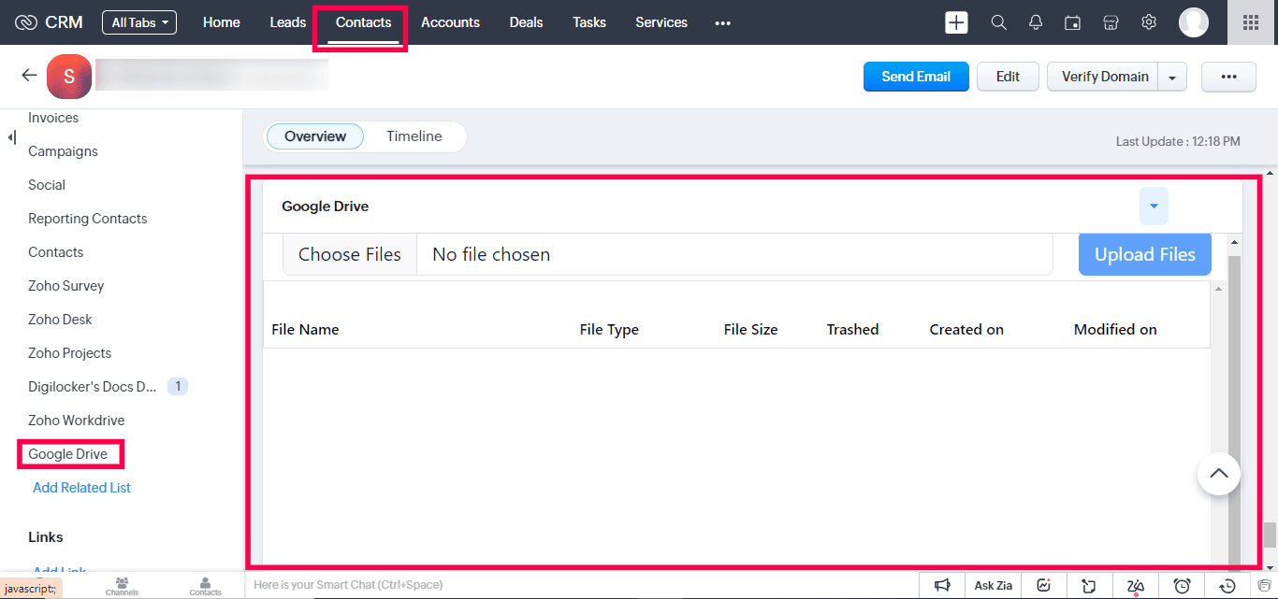Click the Trashed column header

click(853, 329)
